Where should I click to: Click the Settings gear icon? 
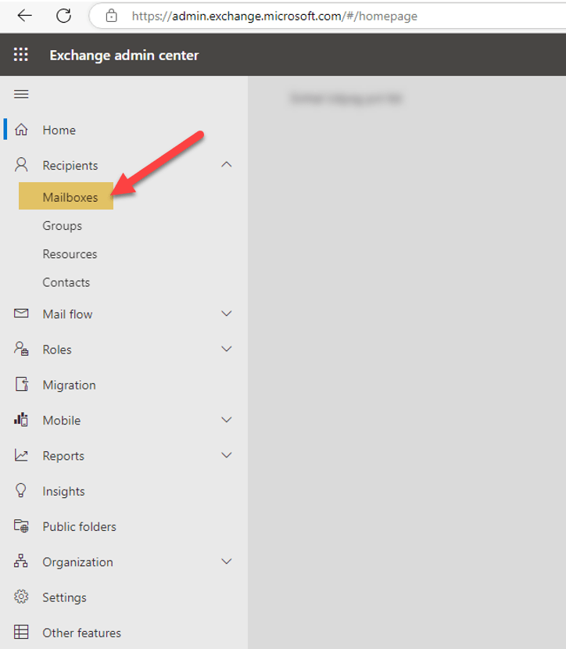(x=21, y=597)
